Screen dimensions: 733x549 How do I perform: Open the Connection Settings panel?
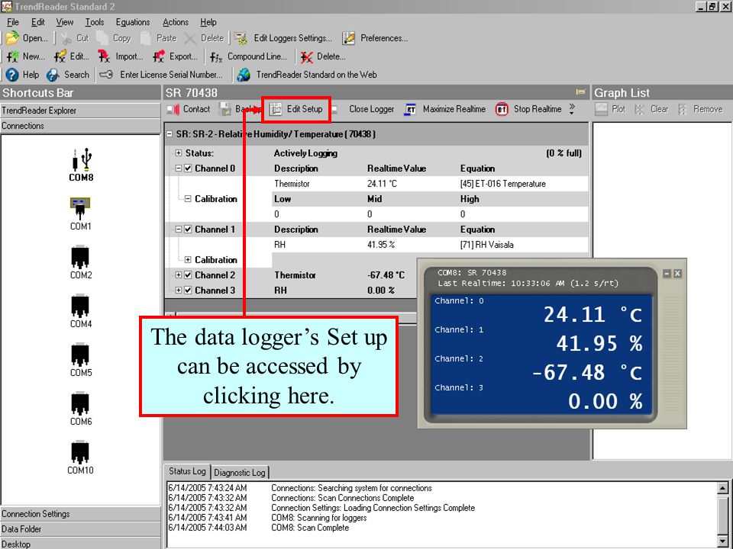[80, 514]
